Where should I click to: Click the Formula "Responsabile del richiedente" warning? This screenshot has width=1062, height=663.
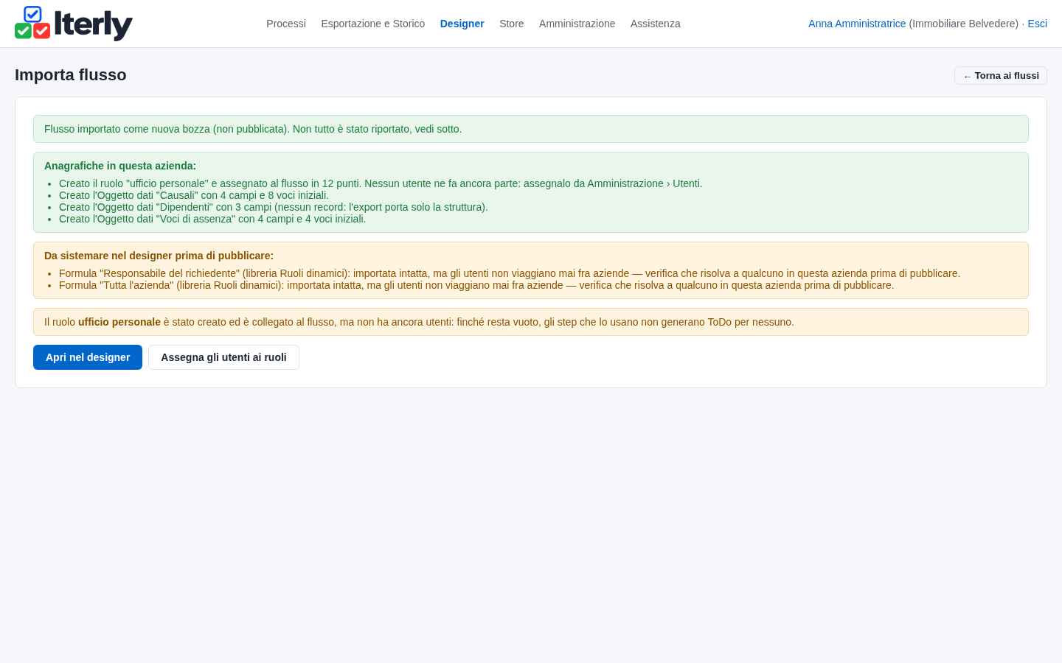pyautogui.click(x=510, y=273)
